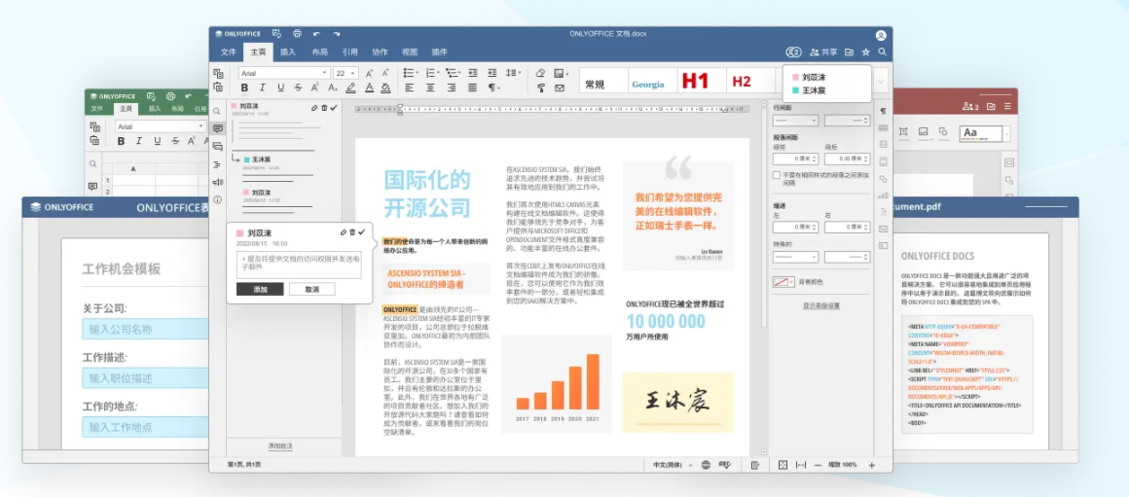The image size is (1129, 497).
Task: Open the 文件 tab
Action: 229,52
